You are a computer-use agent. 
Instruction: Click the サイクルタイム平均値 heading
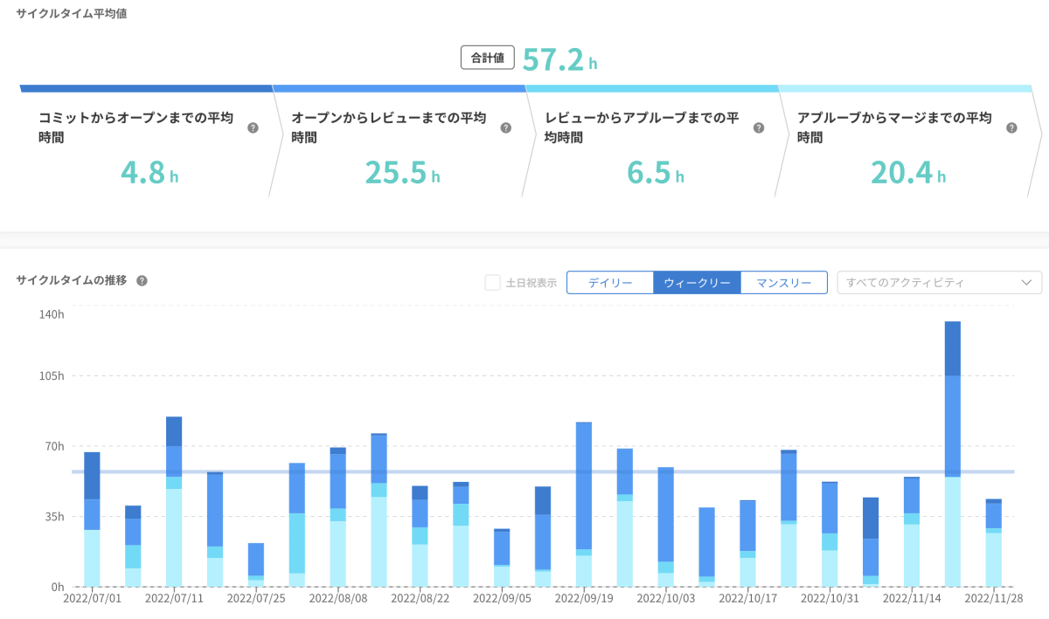pyautogui.click(x=72, y=14)
